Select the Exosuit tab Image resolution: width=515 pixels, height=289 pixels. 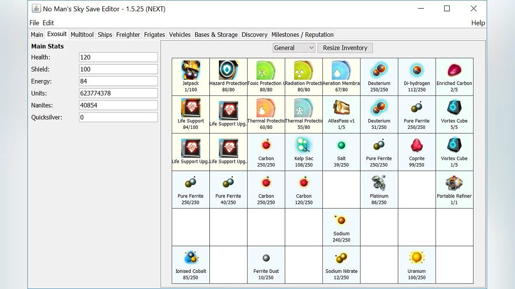(x=57, y=34)
